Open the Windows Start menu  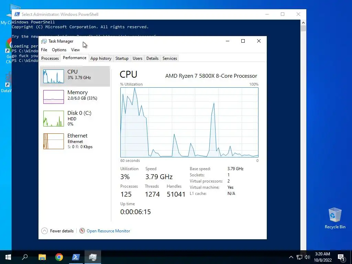coord(8,257)
